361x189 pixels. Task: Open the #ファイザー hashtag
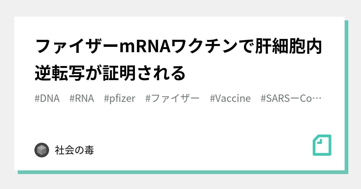173,98
